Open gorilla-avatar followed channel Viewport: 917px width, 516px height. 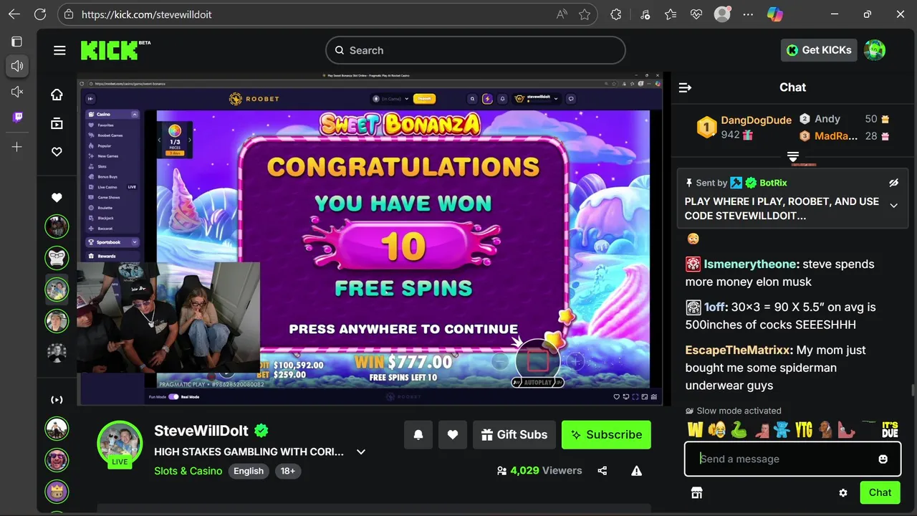coord(57,257)
